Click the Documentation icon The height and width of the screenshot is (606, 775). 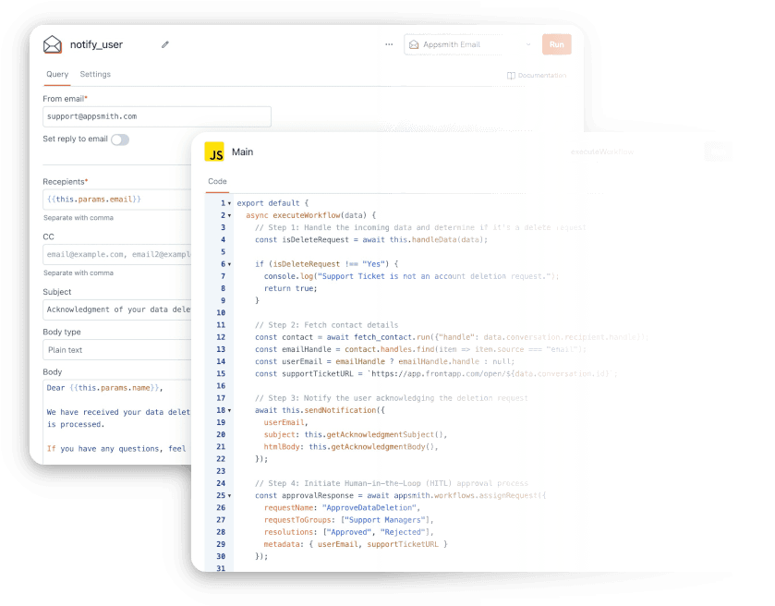point(511,75)
